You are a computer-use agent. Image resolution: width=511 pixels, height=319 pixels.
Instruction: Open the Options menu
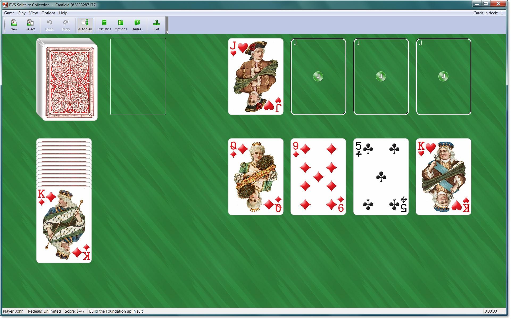click(x=48, y=13)
